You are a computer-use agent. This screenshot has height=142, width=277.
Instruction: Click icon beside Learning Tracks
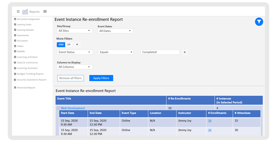tap(15, 25)
